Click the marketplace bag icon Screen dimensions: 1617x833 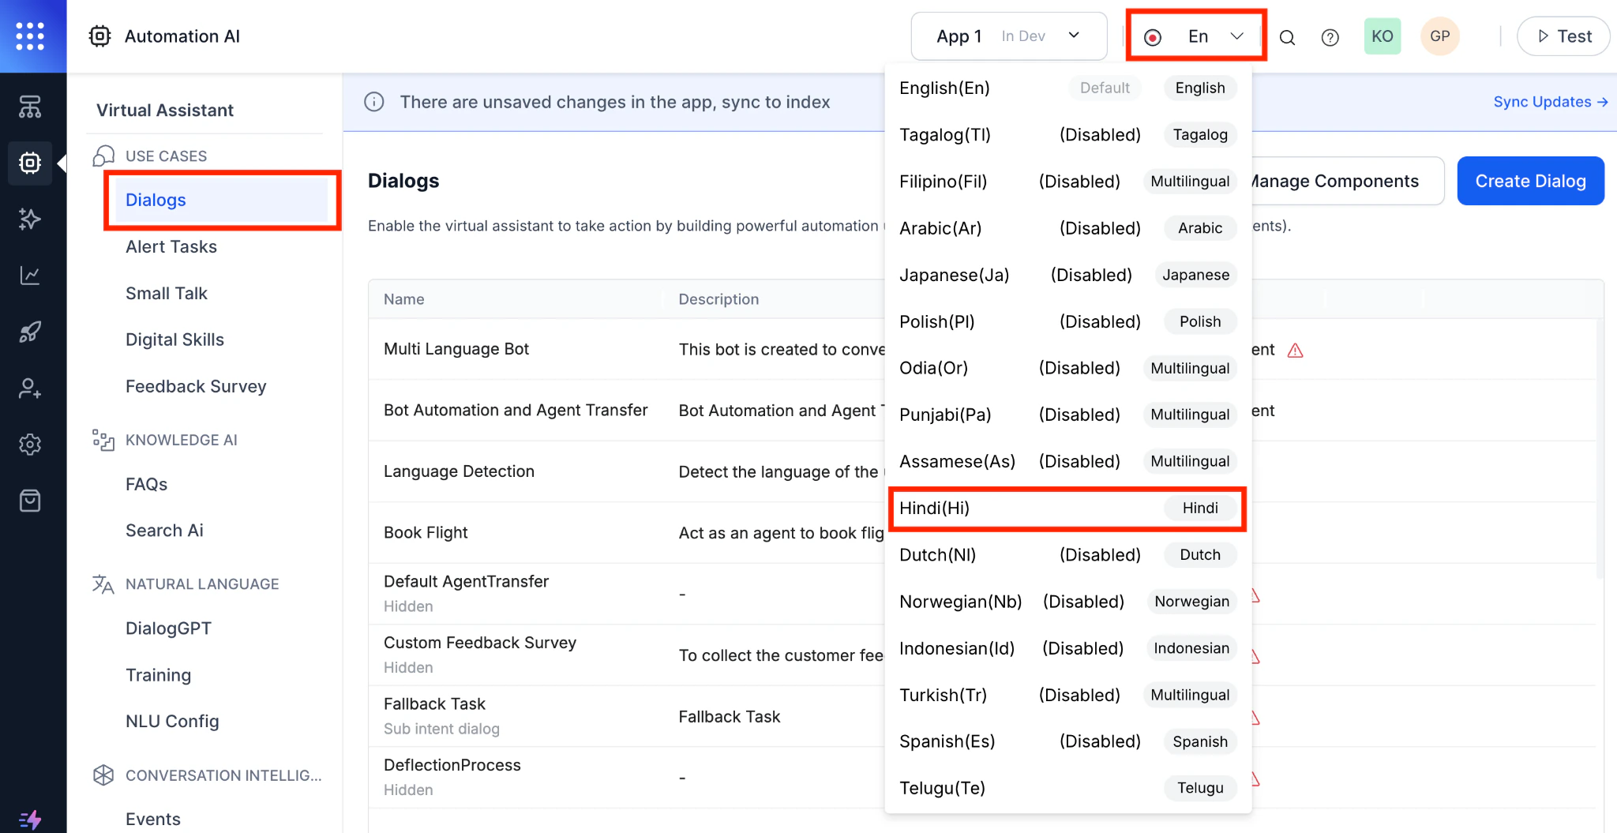[30, 500]
